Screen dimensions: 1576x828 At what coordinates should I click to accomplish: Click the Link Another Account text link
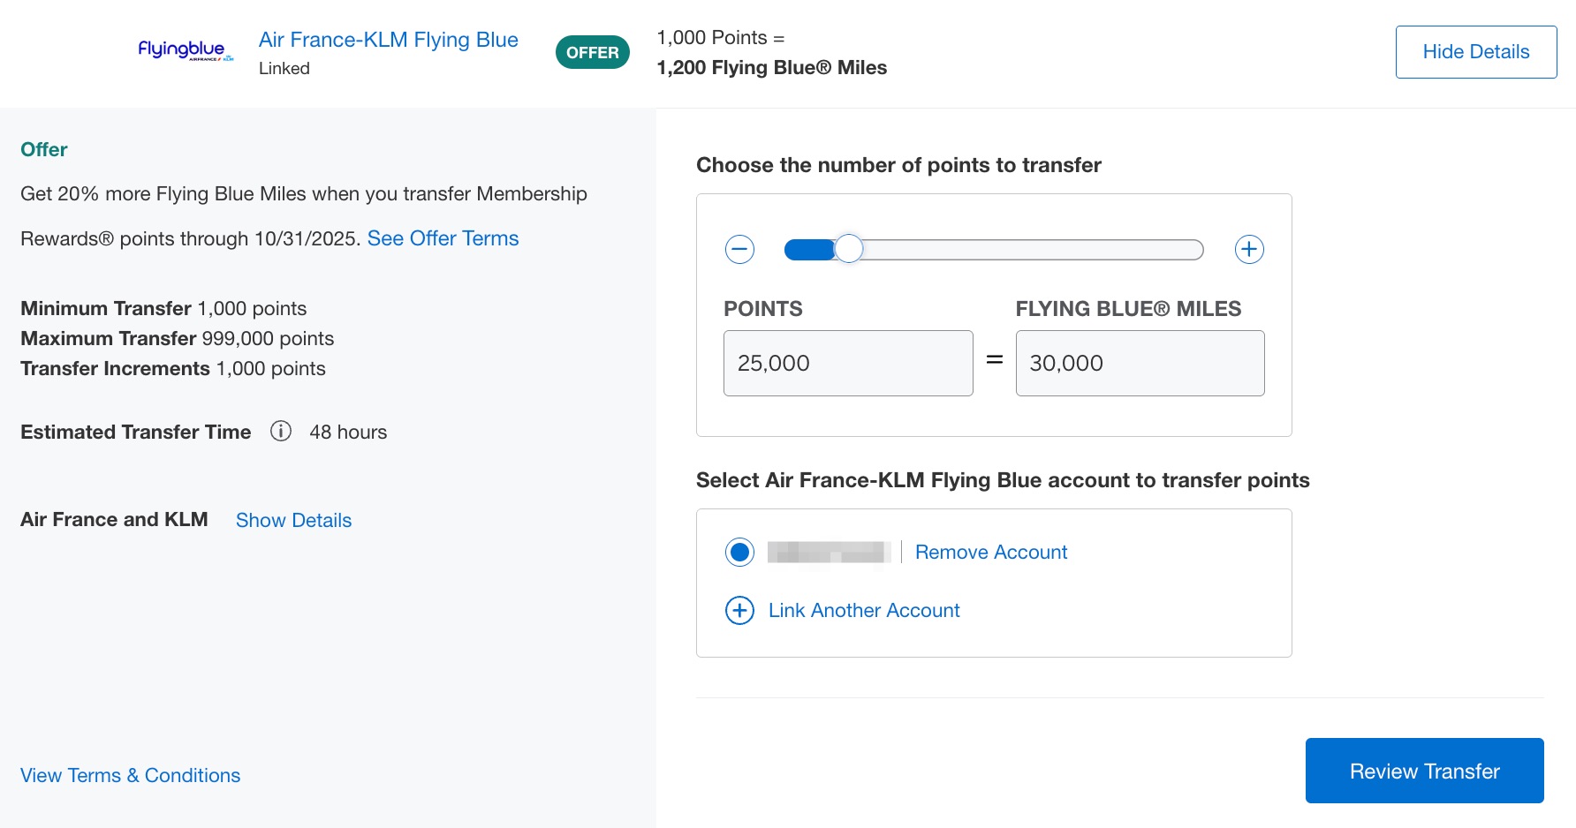pyautogui.click(x=863, y=610)
